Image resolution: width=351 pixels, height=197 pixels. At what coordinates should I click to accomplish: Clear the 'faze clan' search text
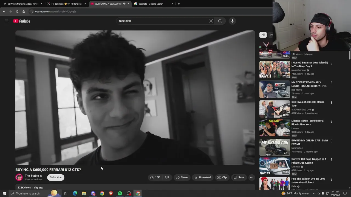[x=211, y=21]
